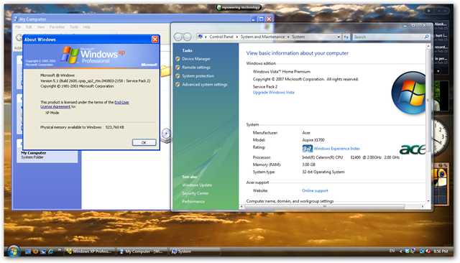Open View menu in My Computer window
460x263 pixels.
(x=41, y=27)
